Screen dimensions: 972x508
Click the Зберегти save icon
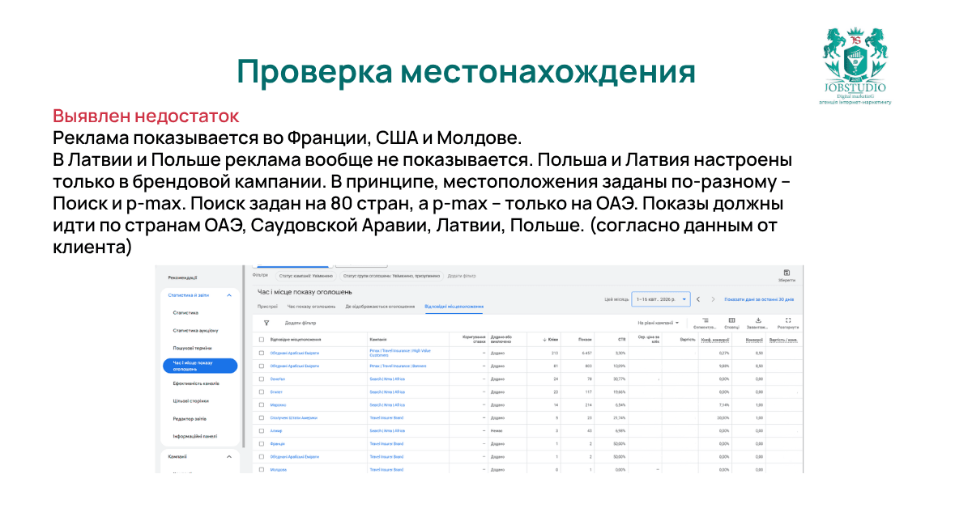tap(787, 273)
